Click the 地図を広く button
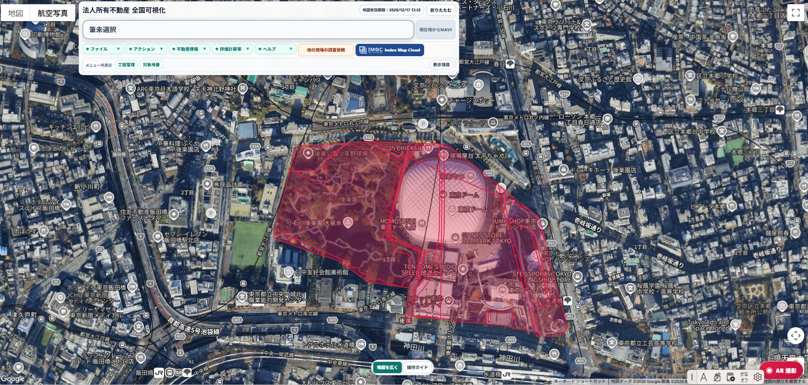808x385 pixels. 387,367
